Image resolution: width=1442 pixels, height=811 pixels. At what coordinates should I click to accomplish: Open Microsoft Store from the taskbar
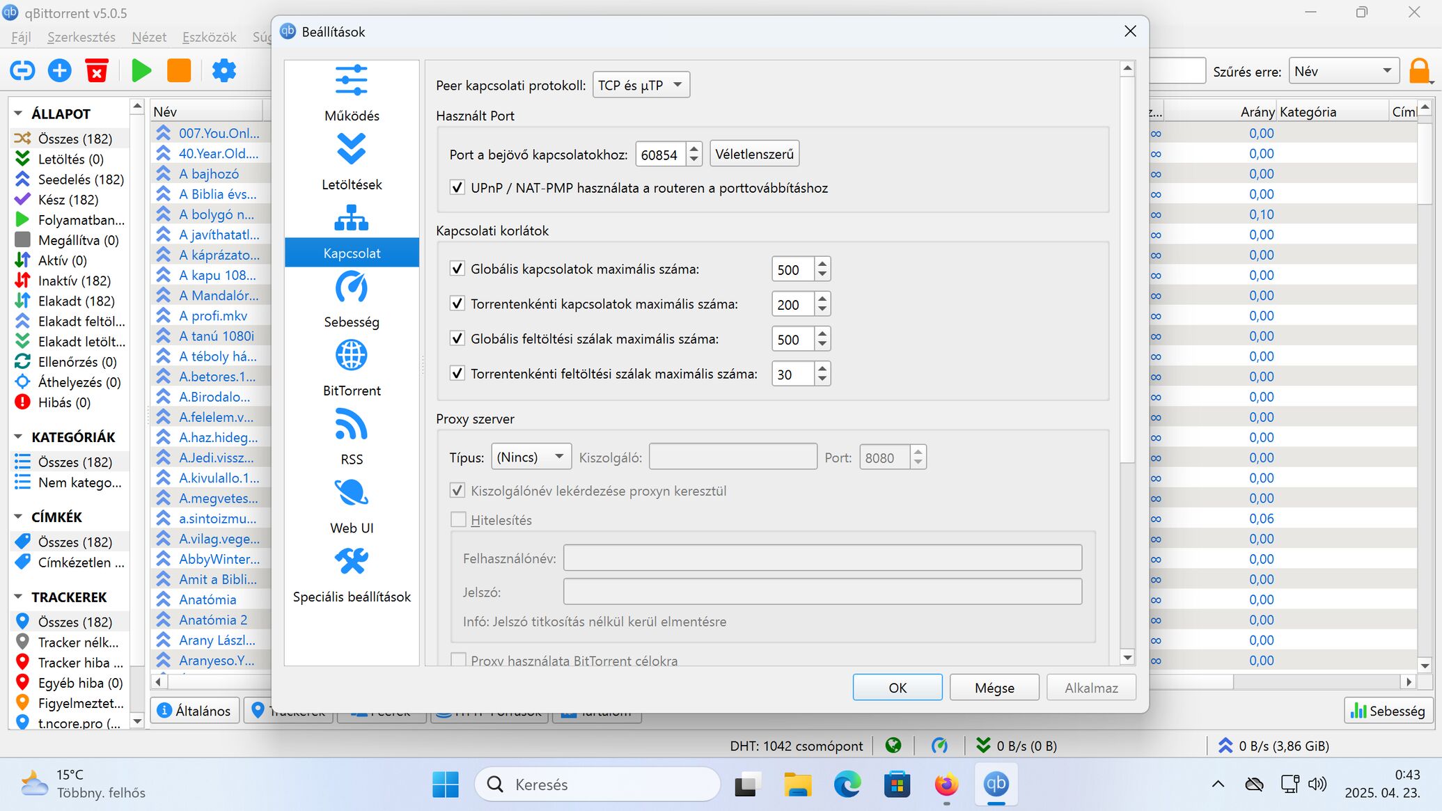pyautogui.click(x=897, y=785)
